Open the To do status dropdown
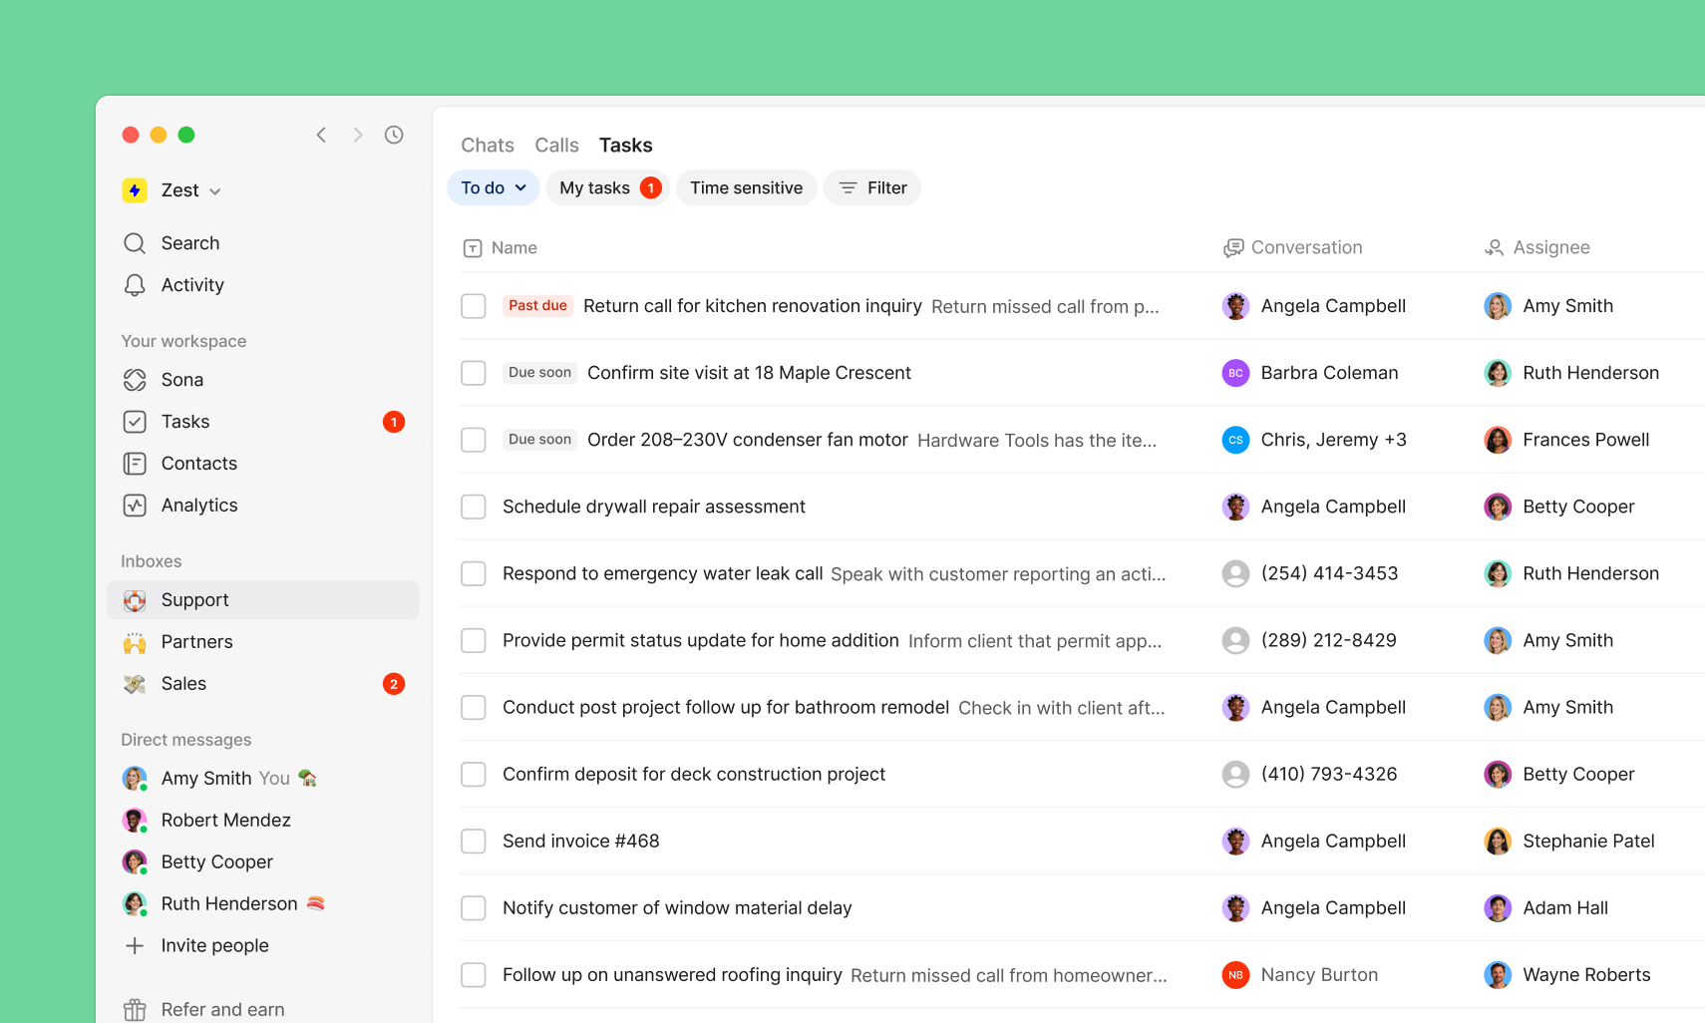Viewport: 1705px width, 1023px height. (x=494, y=187)
